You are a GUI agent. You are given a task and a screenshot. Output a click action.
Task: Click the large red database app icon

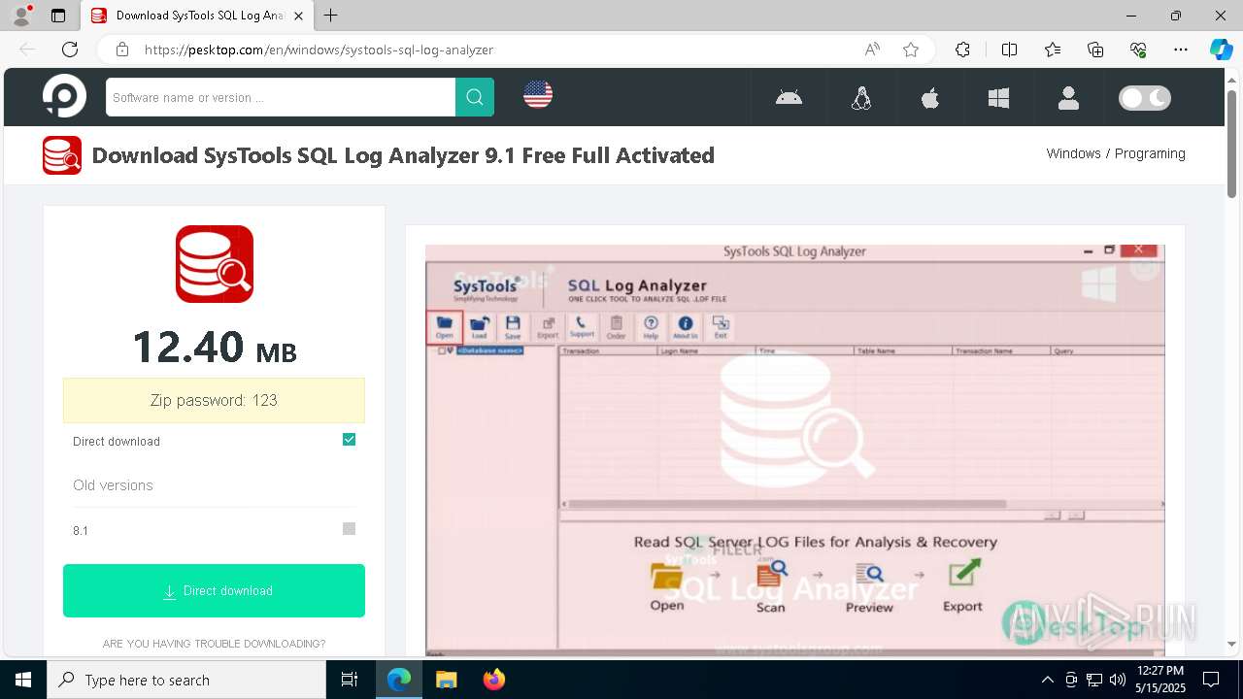pos(215,264)
